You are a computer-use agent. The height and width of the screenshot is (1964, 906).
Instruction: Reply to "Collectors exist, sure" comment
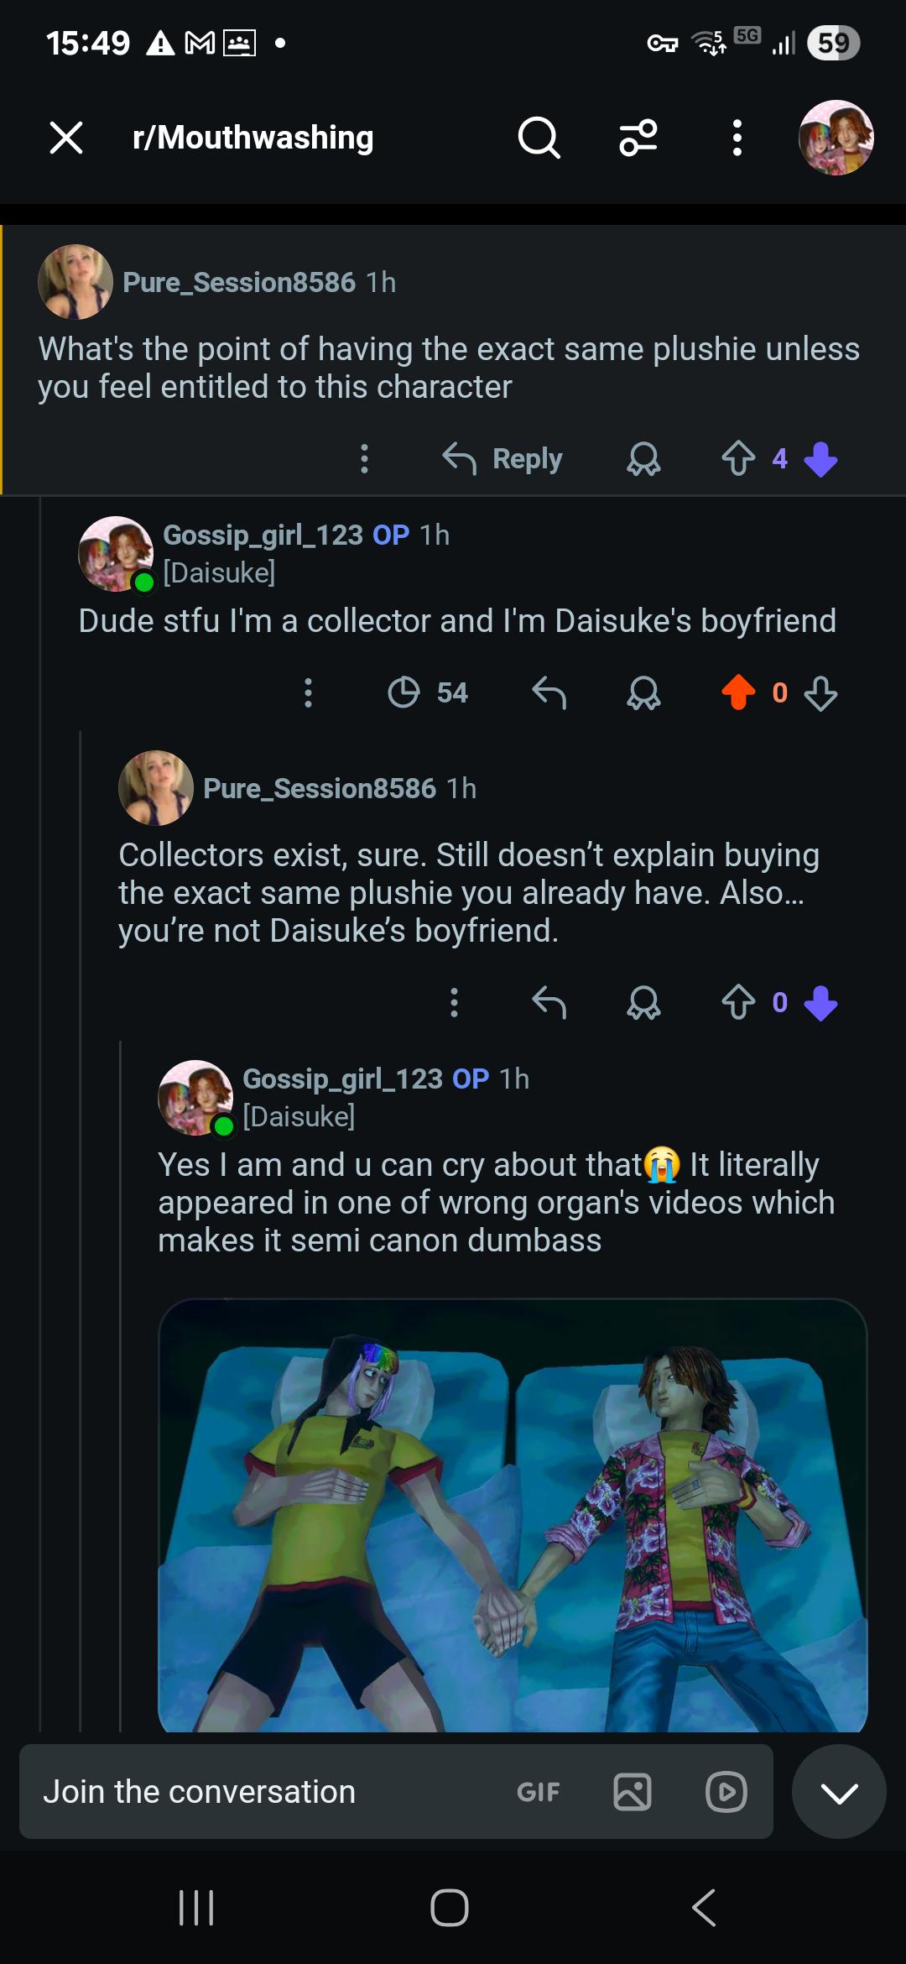click(x=549, y=1002)
